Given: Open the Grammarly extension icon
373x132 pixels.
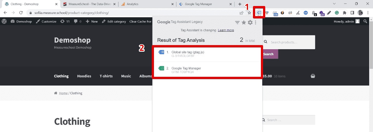Looking at the screenshot, I should click(337, 13).
